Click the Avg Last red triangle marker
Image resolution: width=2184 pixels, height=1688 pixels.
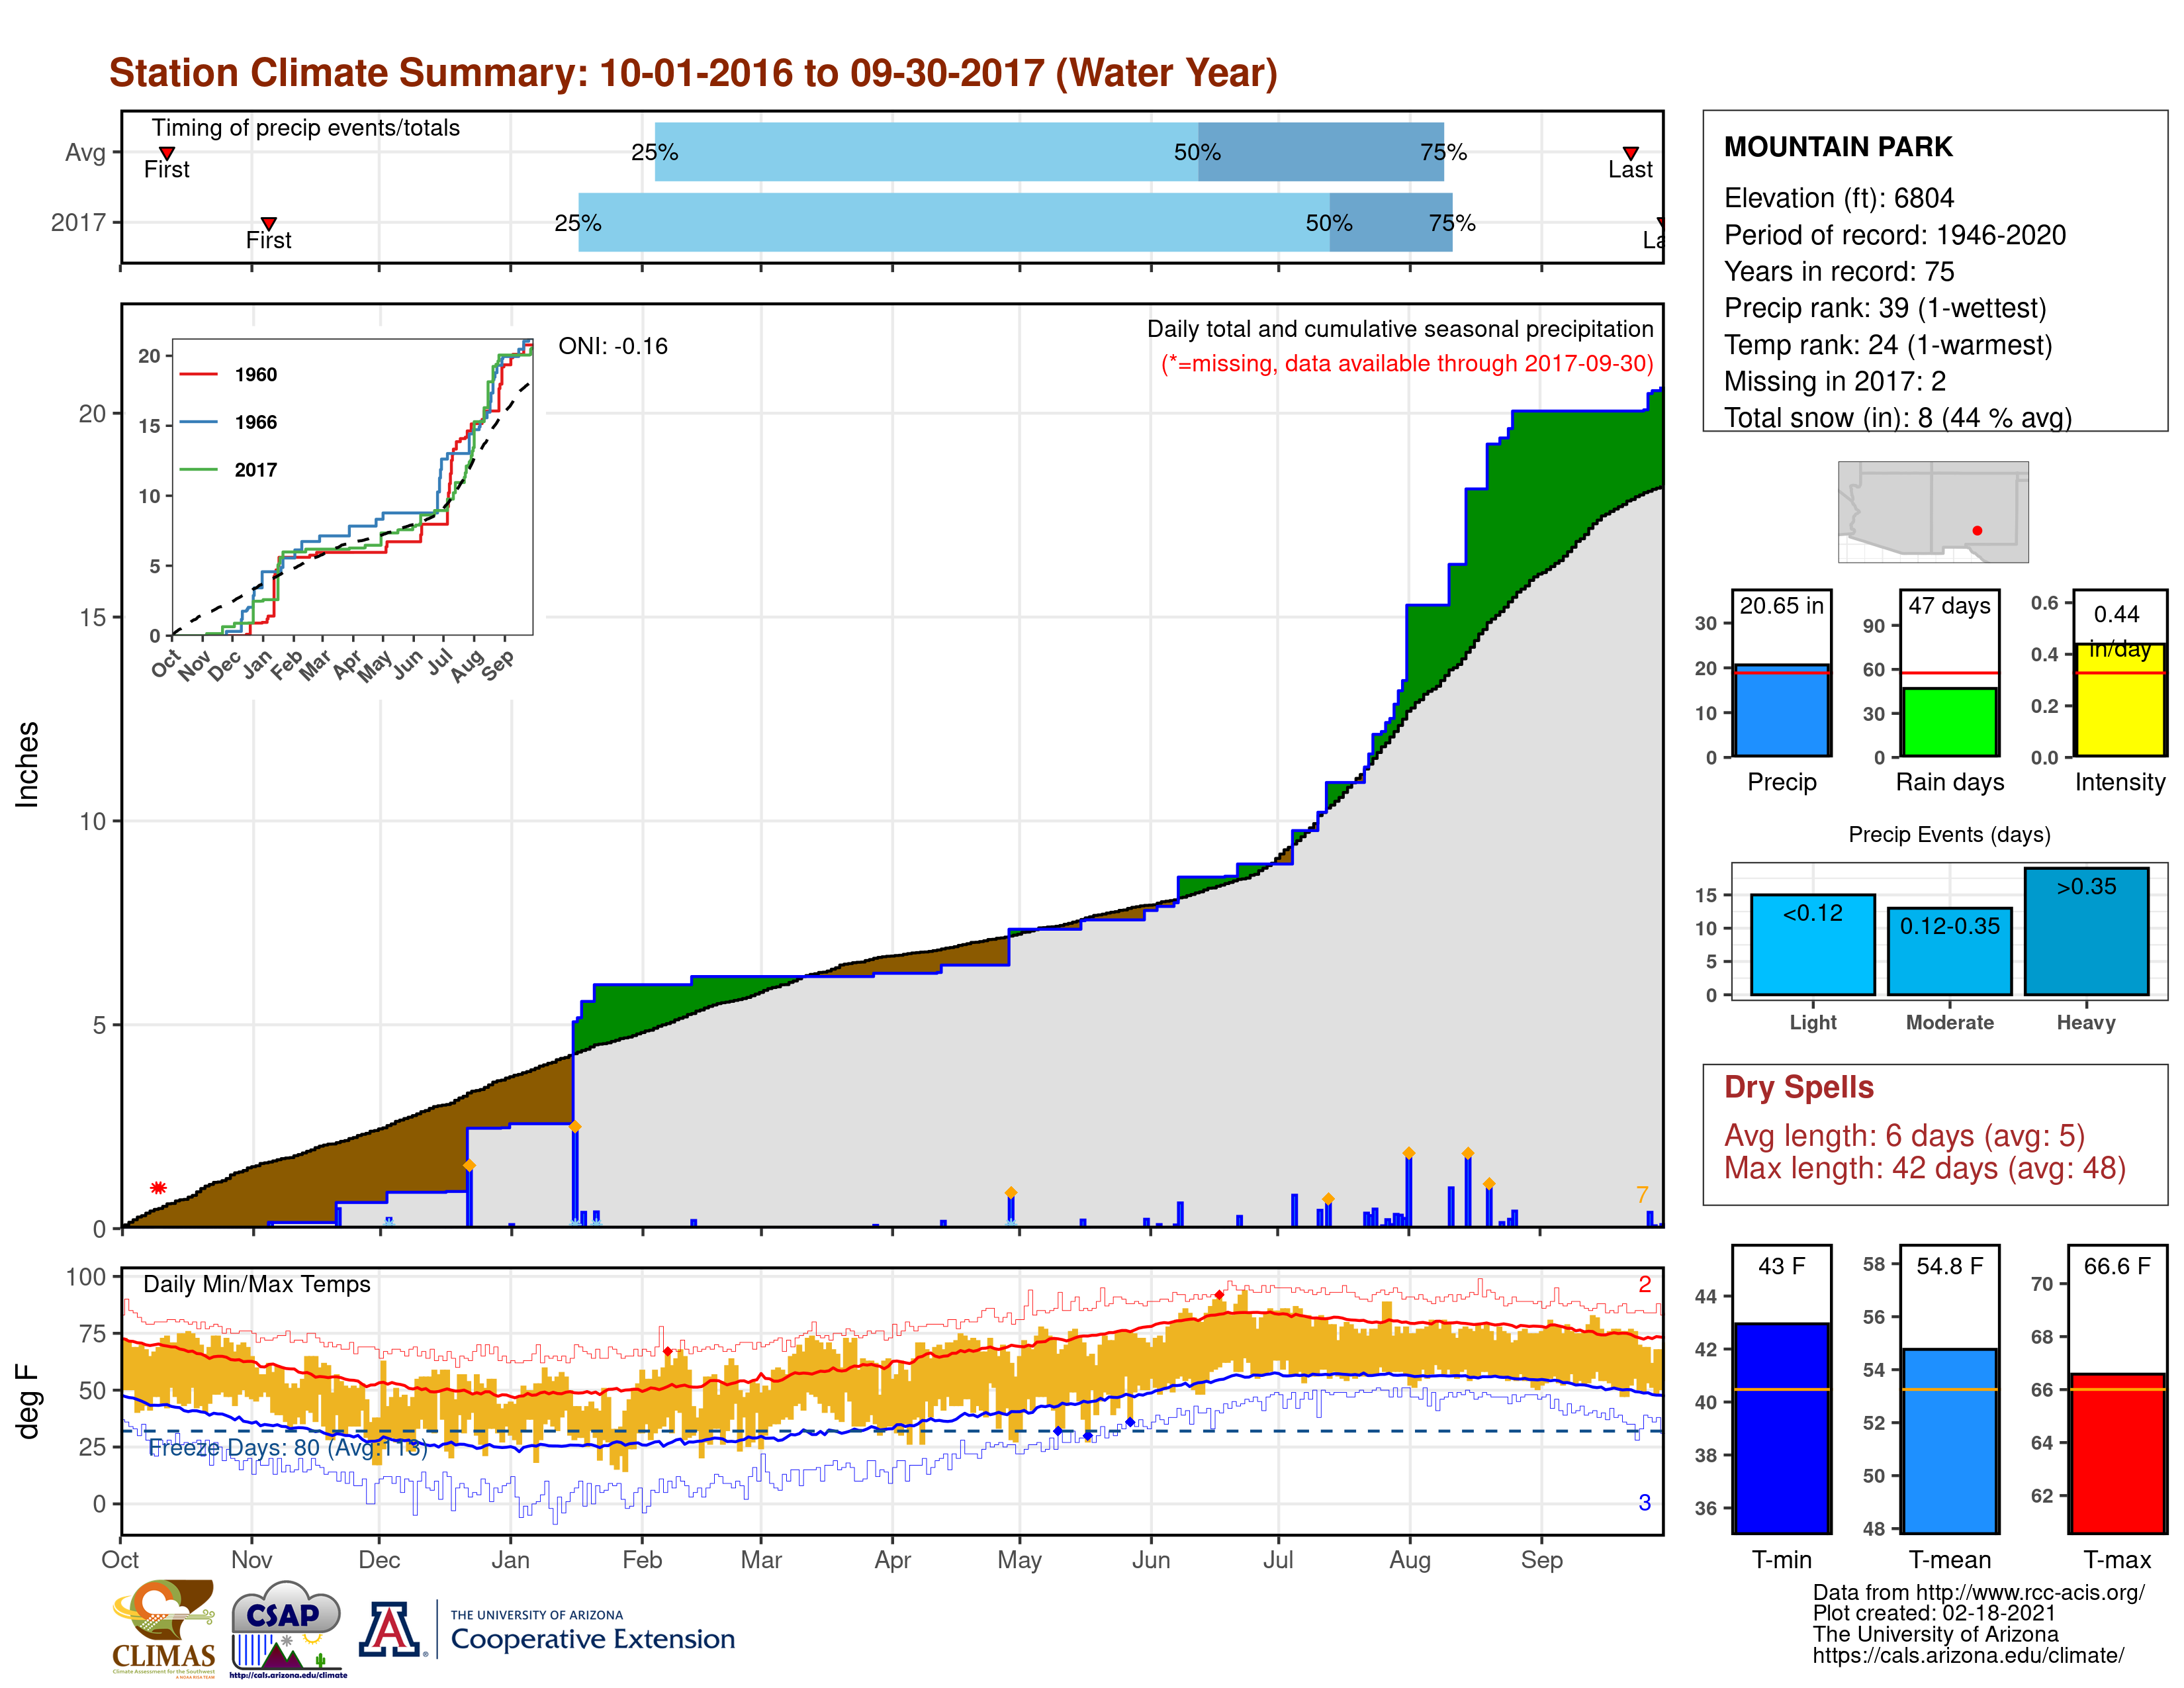[1630, 153]
